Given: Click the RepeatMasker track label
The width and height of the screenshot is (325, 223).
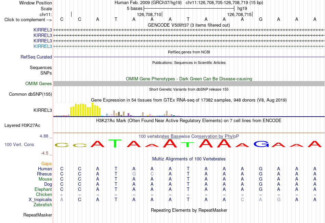Looking at the screenshot, I should click(x=38, y=215).
